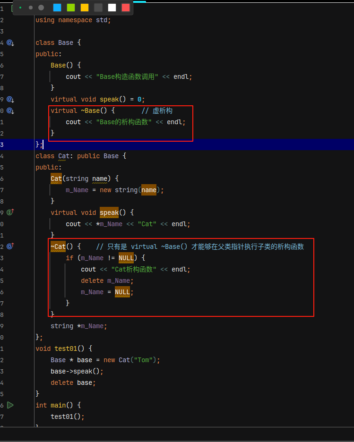354x442 pixels.
Task: Pick the yellow annotation color swatch
Action: 85,8
